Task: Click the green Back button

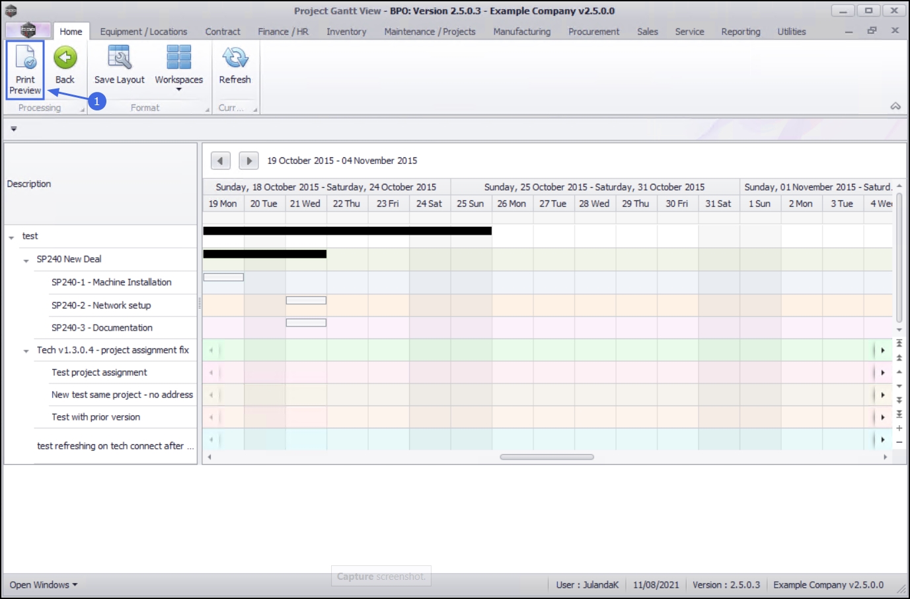Action: (65, 66)
